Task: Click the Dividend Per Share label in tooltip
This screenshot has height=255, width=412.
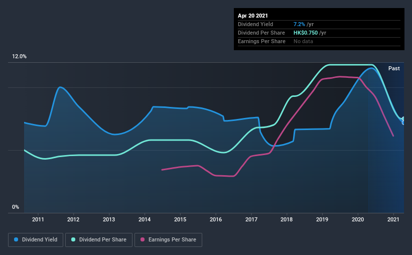Action: click(x=261, y=33)
